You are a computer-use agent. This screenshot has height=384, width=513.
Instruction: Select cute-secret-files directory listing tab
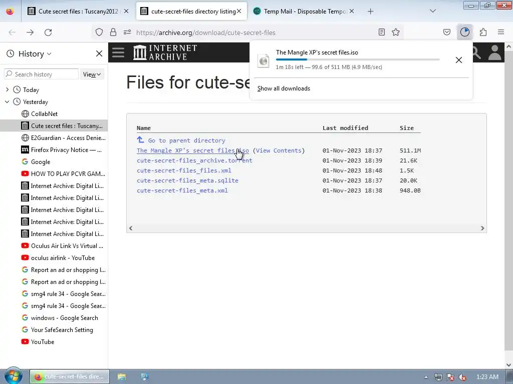tap(191, 11)
